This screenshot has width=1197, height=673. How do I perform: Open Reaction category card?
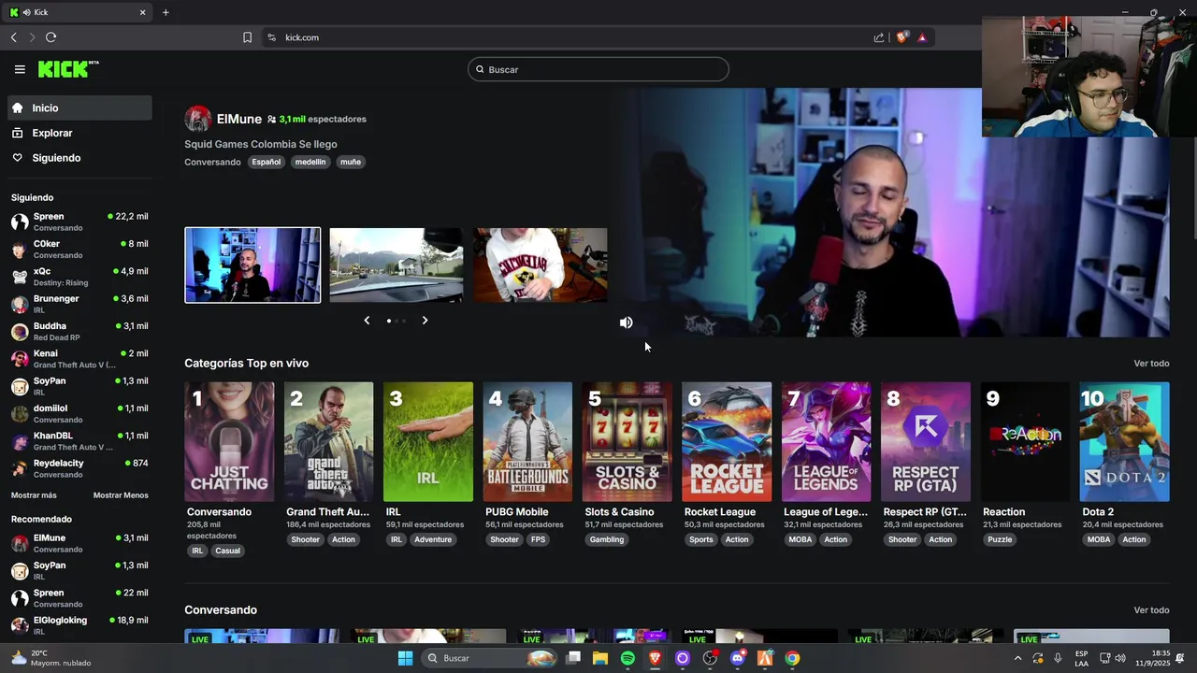pos(1026,441)
